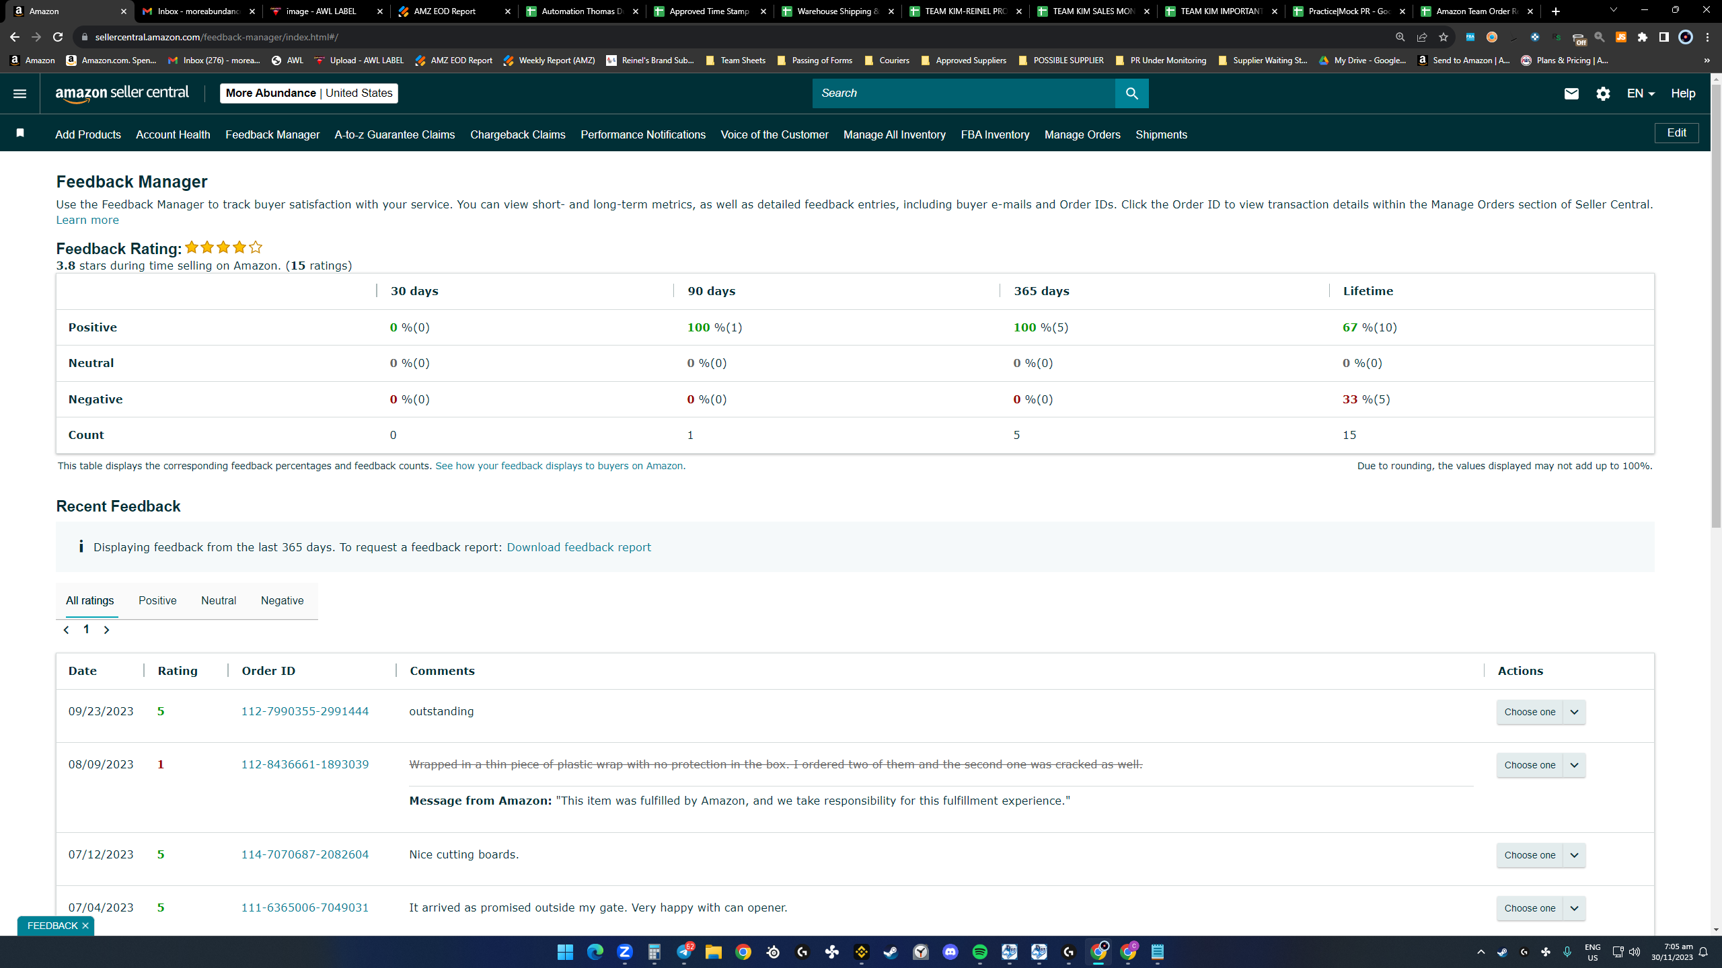Expand hidden bookmarks overflow chevron
The height and width of the screenshot is (968, 1722).
pos(1707,61)
